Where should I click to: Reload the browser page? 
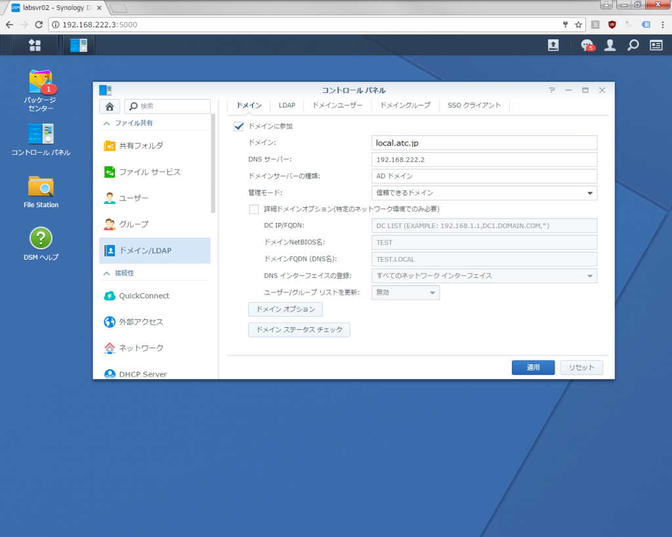[39, 25]
